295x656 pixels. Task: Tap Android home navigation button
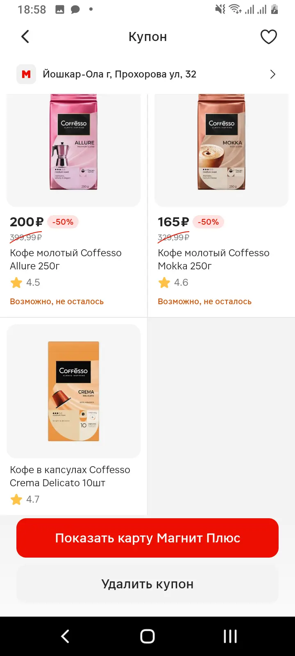pyautogui.click(x=147, y=636)
